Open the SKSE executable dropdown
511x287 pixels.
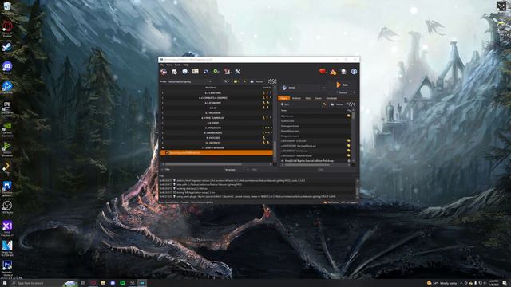[x=303, y=88]
